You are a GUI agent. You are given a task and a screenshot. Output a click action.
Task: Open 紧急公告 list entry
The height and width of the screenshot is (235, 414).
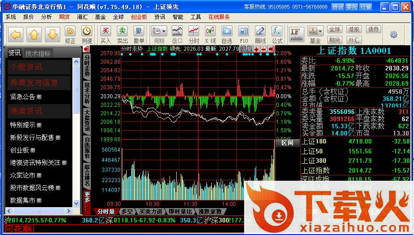tap(25, 97)
